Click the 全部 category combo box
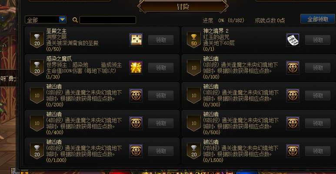The height and width of the screenshot is (174, 336). tap(46, 20)
